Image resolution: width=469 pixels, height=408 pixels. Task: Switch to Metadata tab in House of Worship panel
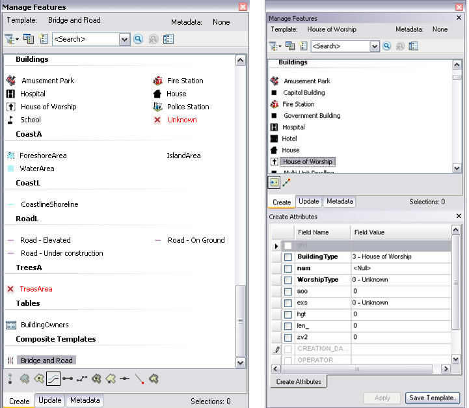tap(340, 201)
